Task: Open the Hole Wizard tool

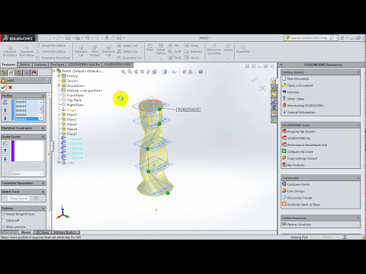Action: pos(95,51)
